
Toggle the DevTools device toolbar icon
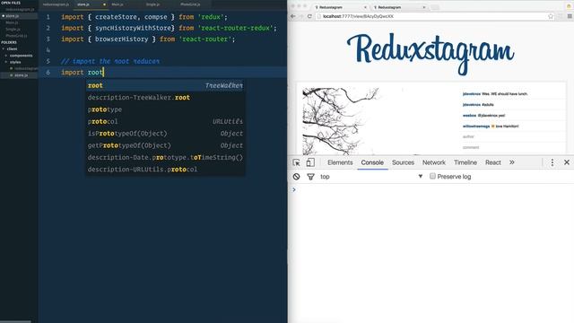coord(310,162)
